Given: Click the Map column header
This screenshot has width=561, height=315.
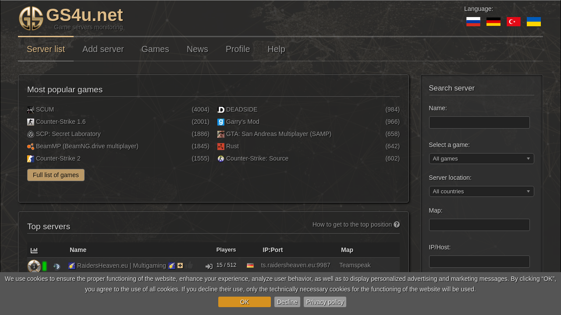Looking at the screenshot, I should tap(347, 250).
